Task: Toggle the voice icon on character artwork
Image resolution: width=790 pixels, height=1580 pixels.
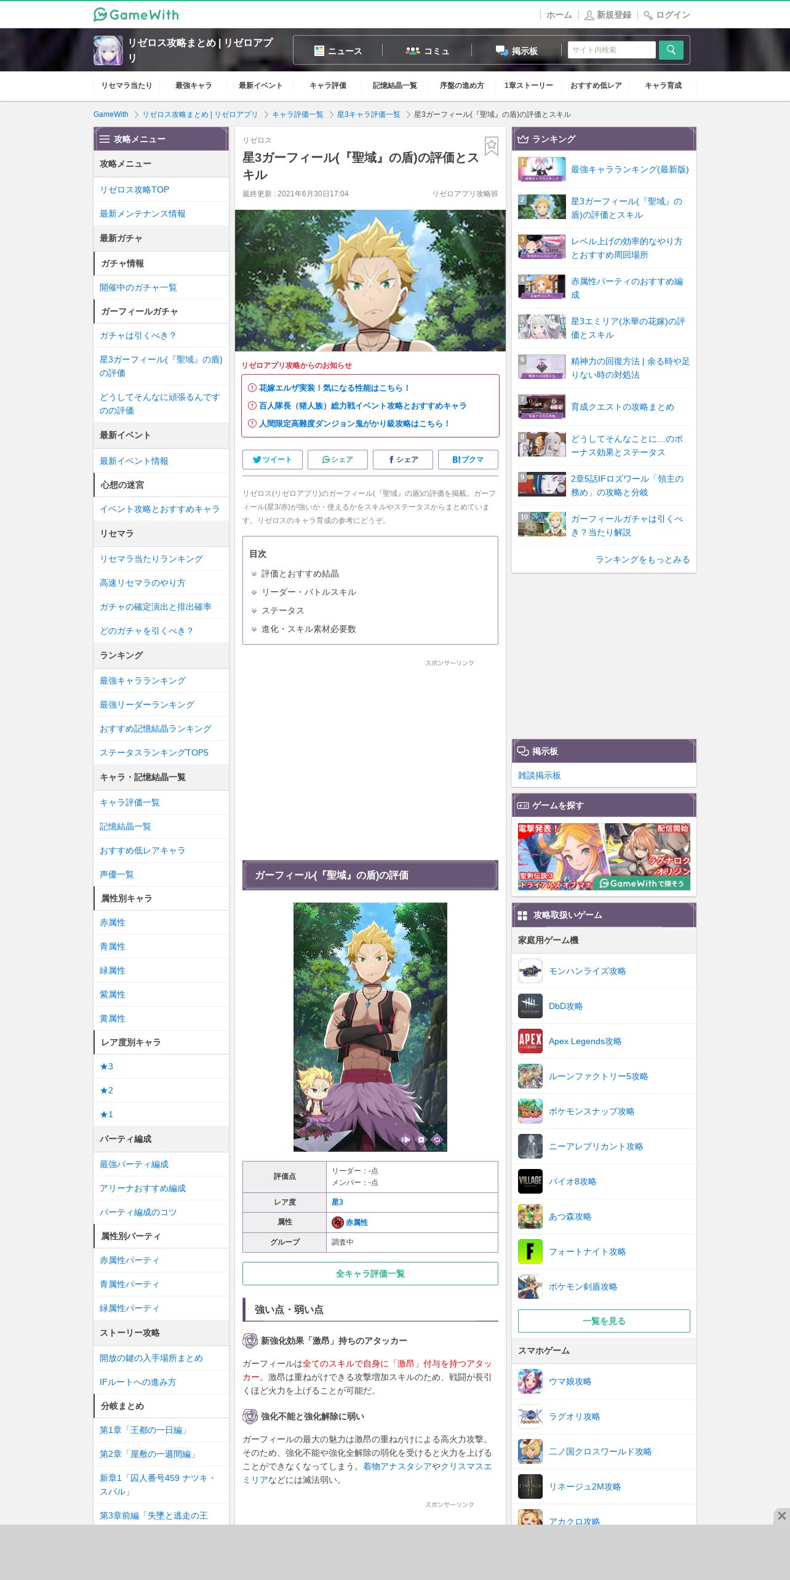Action: click(x=405, y=1139)
